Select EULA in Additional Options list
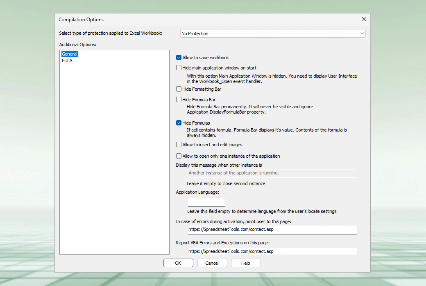The image size is (426, 286). coord(67,60)
